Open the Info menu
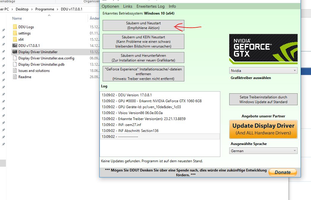This screenshot has height=200, width=311. [x=172, y=6]
